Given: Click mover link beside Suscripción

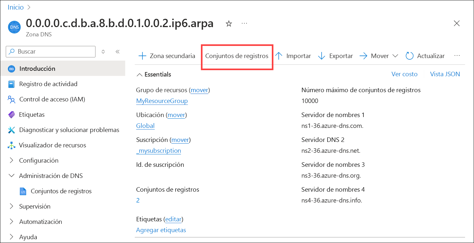Looking at the screenshot, I should coord(180,140).
